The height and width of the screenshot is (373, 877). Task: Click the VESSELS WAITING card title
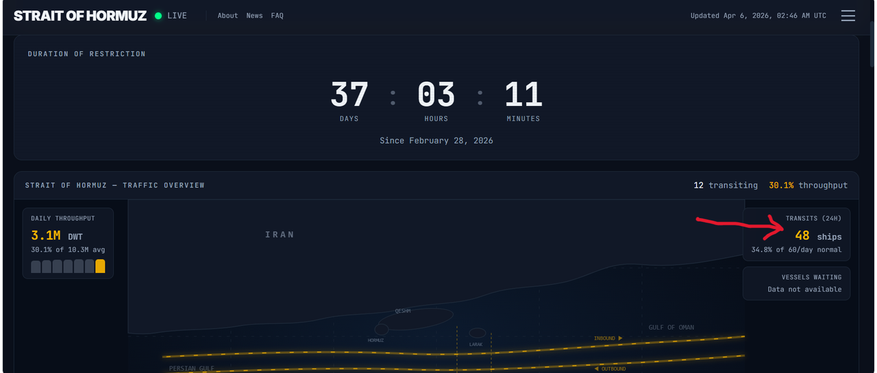(x=812, y=277)
